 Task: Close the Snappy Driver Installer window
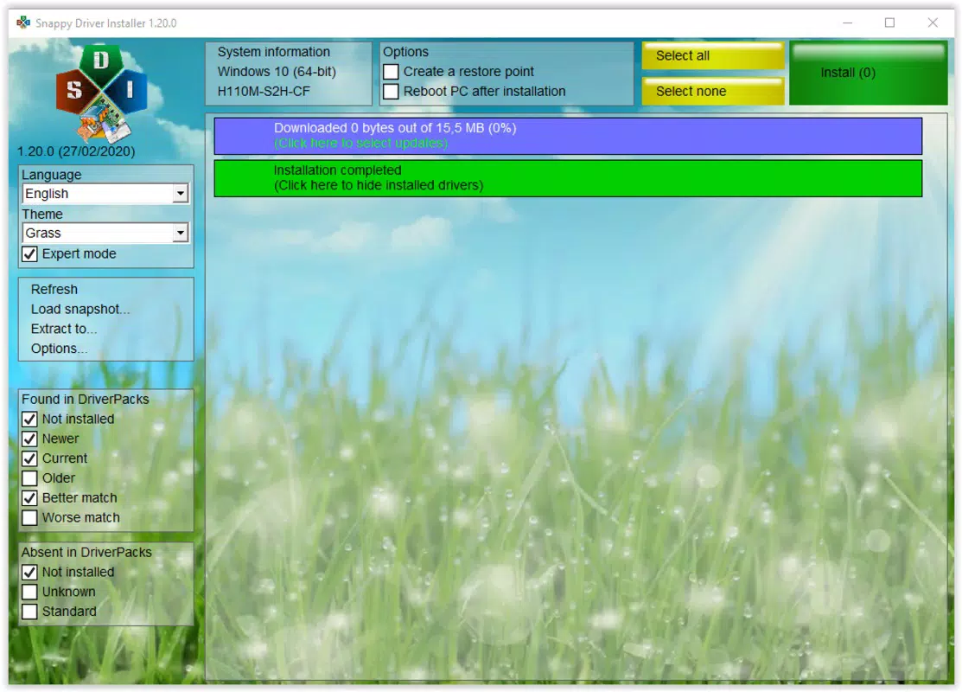click(933, 22)
